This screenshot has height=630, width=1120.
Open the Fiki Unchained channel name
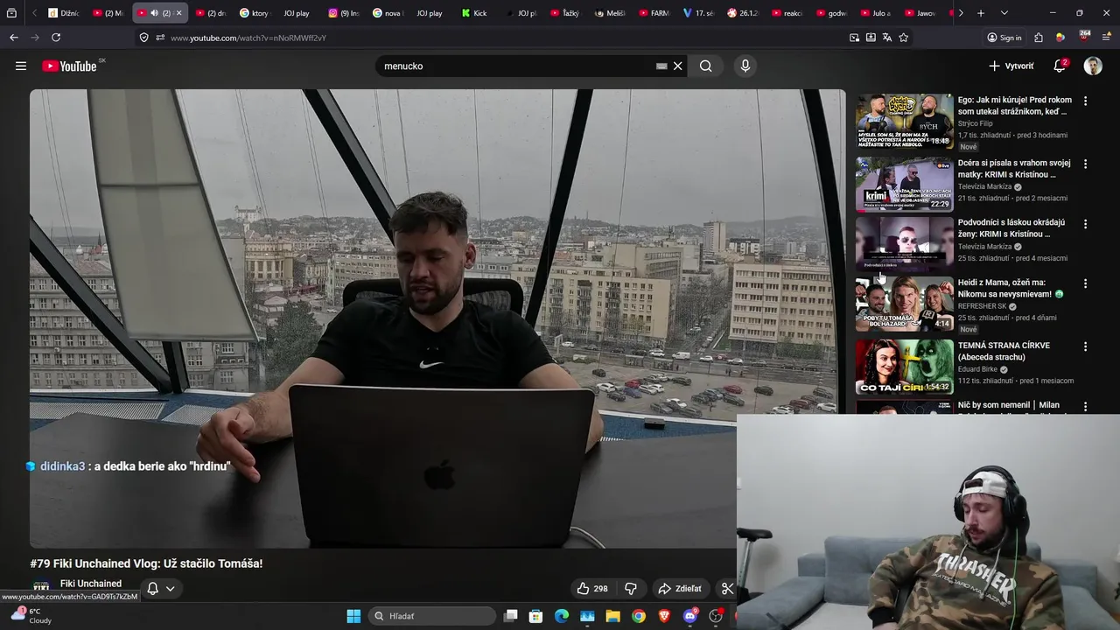click(x=91, y=584)
